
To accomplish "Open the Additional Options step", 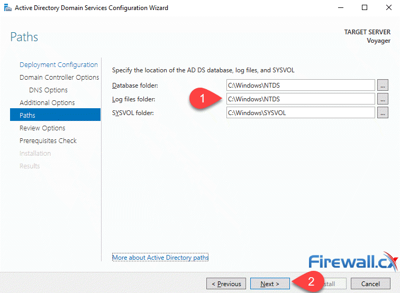I will (47, 102).
